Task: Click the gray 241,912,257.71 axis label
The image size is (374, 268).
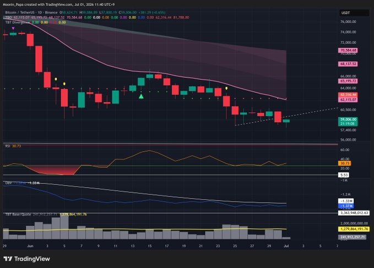Action: pos(352,237)
